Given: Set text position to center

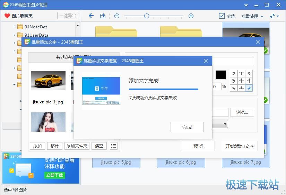Looking at the screenshot, I should point(241,81).
